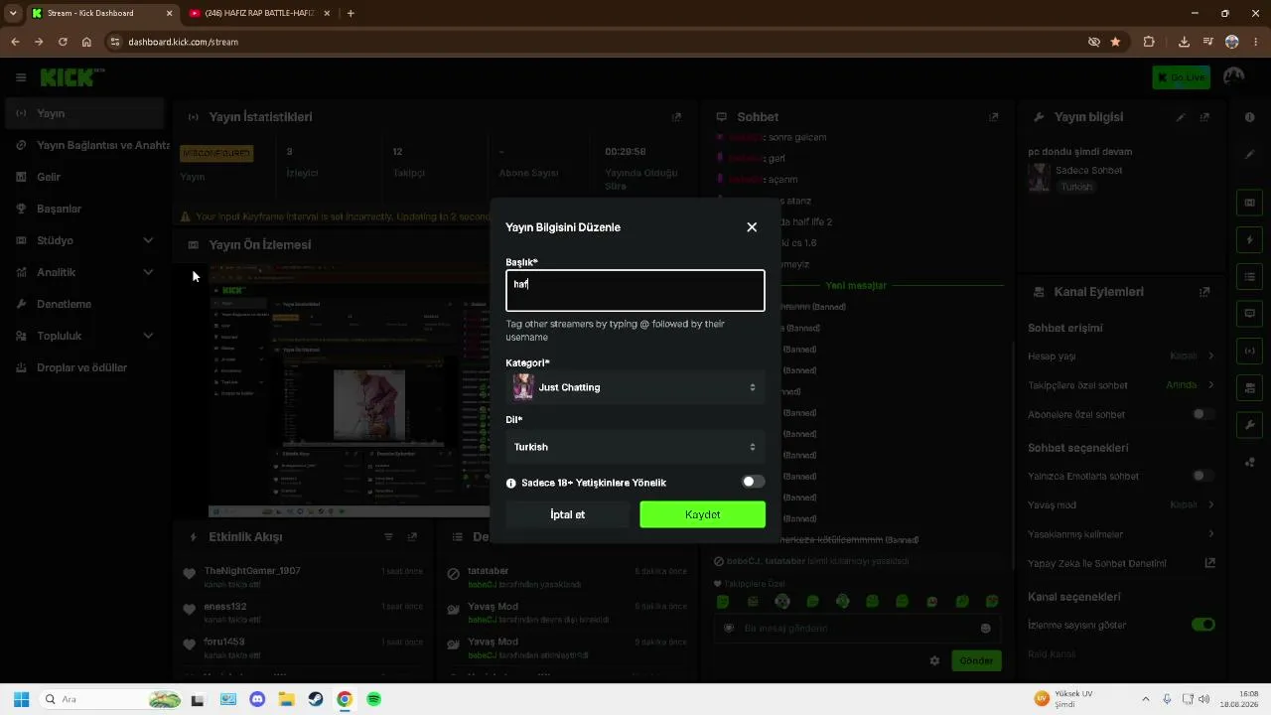Toggle Sadece 18+ Yetişkinlere Yönelik switch
The image size is (1271, 715).
(x=754, y=482)
